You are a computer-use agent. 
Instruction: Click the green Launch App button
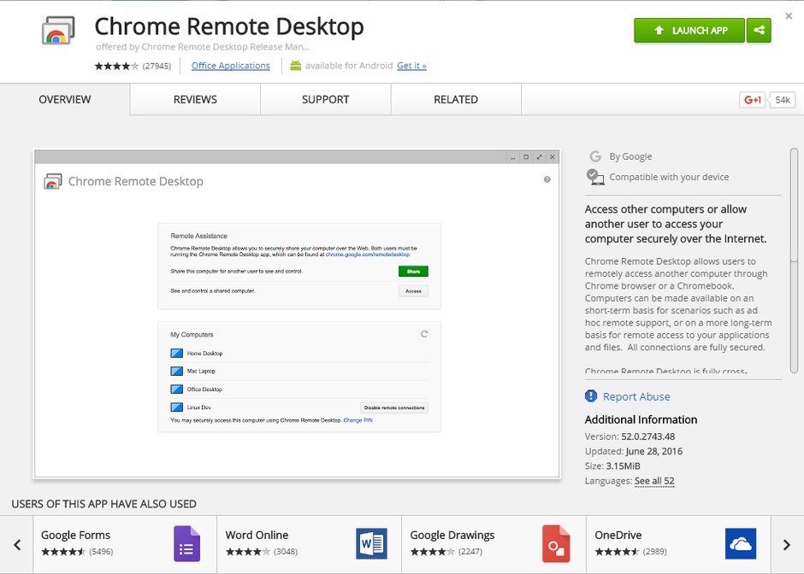689,30
